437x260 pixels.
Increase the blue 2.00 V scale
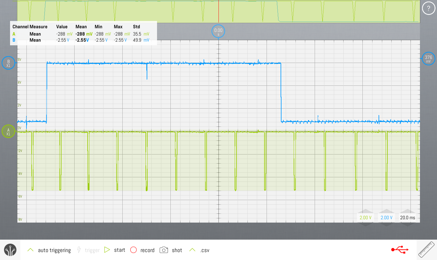pyautogui.click(x=386, y=211)
